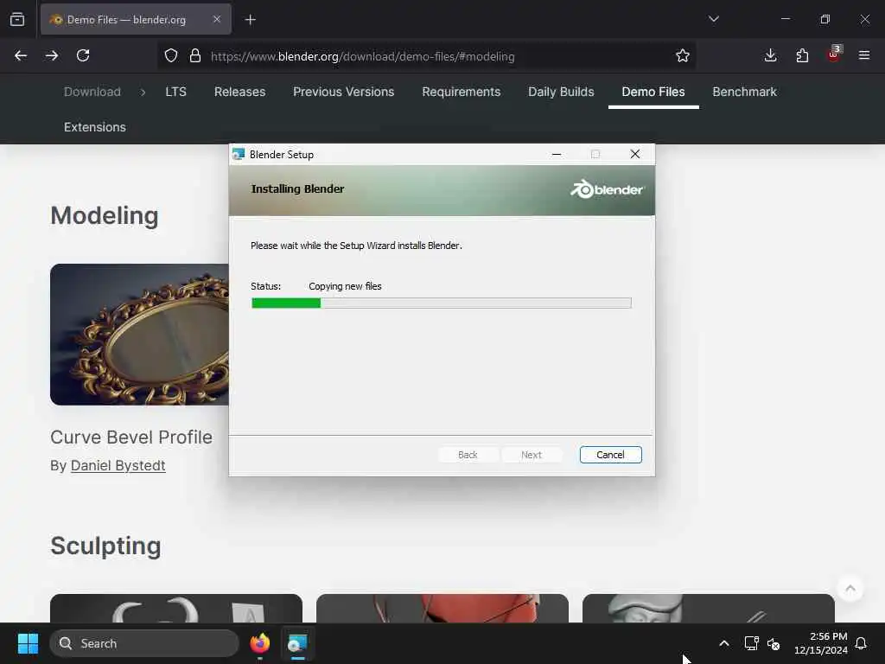Image resolution: width=885 pixels, height=664 pixels.
Task: Open the Extensions nav link
Action: [x=95, y=127]
